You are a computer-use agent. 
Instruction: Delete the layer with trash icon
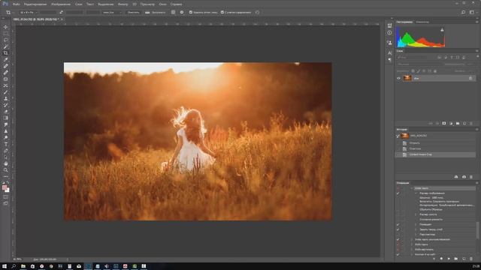[x=471, y=123]
